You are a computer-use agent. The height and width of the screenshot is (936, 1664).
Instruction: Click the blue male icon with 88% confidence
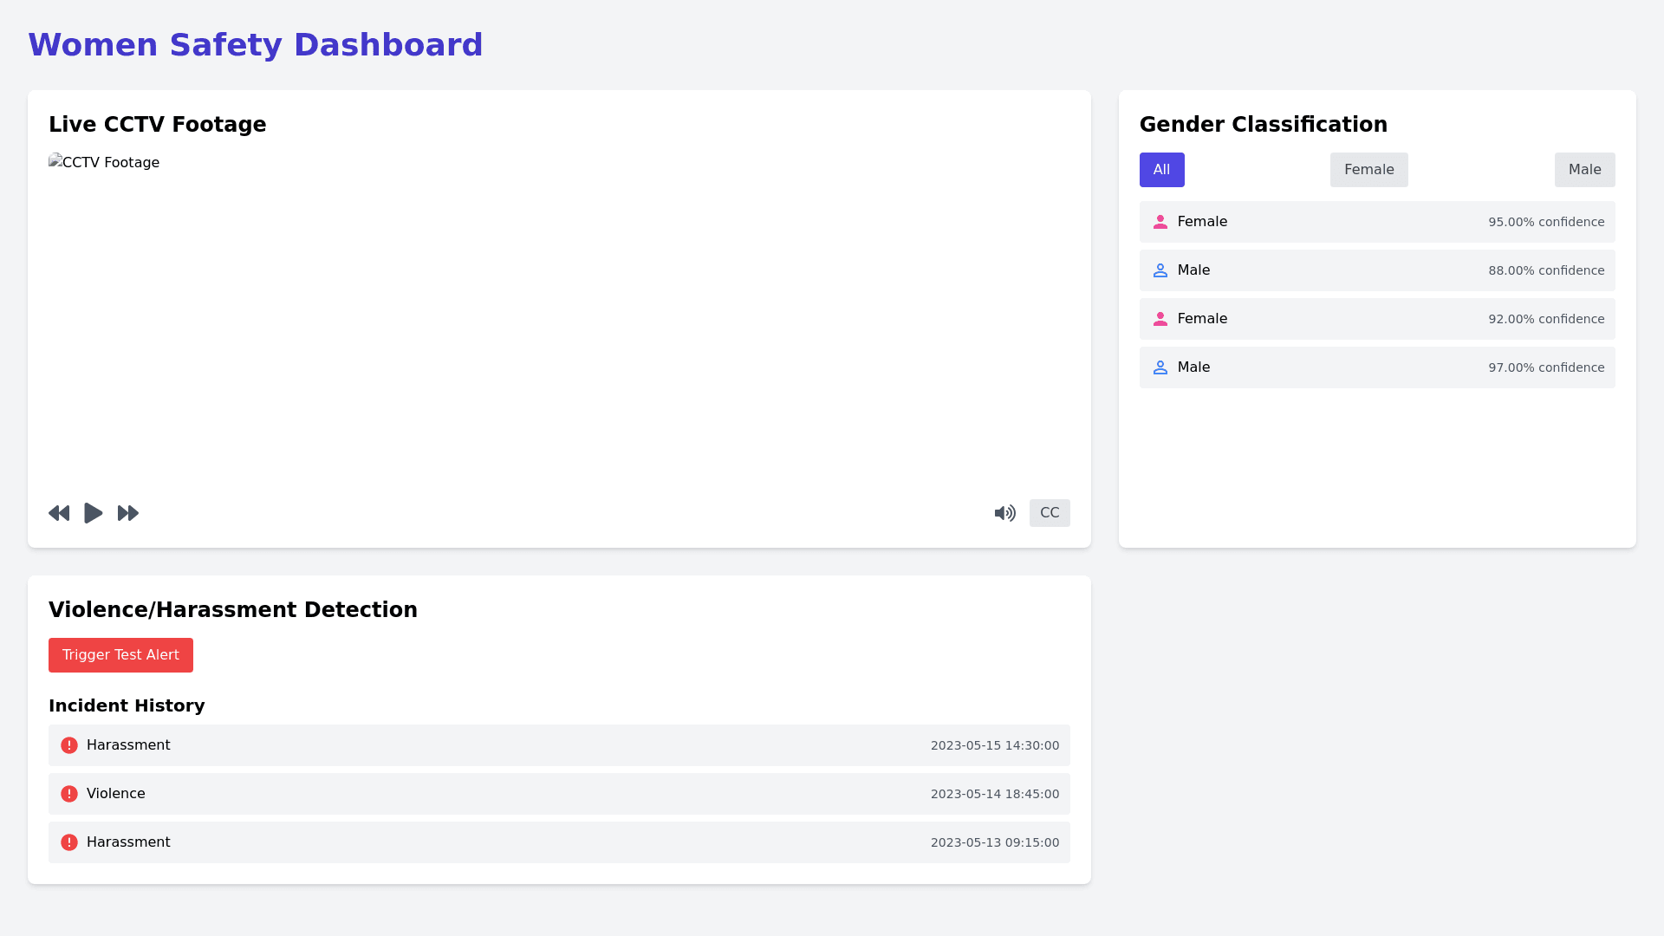click(1160, 270)
